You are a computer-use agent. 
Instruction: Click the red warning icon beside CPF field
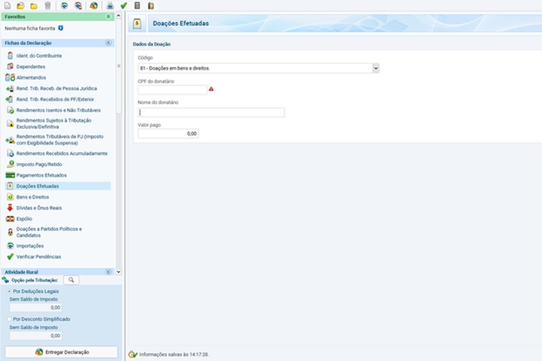(211, 89)
